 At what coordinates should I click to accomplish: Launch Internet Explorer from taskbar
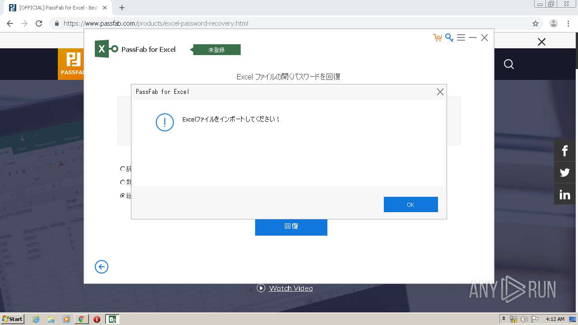pos(36,319)
